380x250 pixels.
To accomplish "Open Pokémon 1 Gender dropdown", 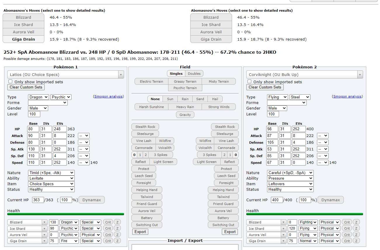I will pyautogui.click(x=38, y=108).
